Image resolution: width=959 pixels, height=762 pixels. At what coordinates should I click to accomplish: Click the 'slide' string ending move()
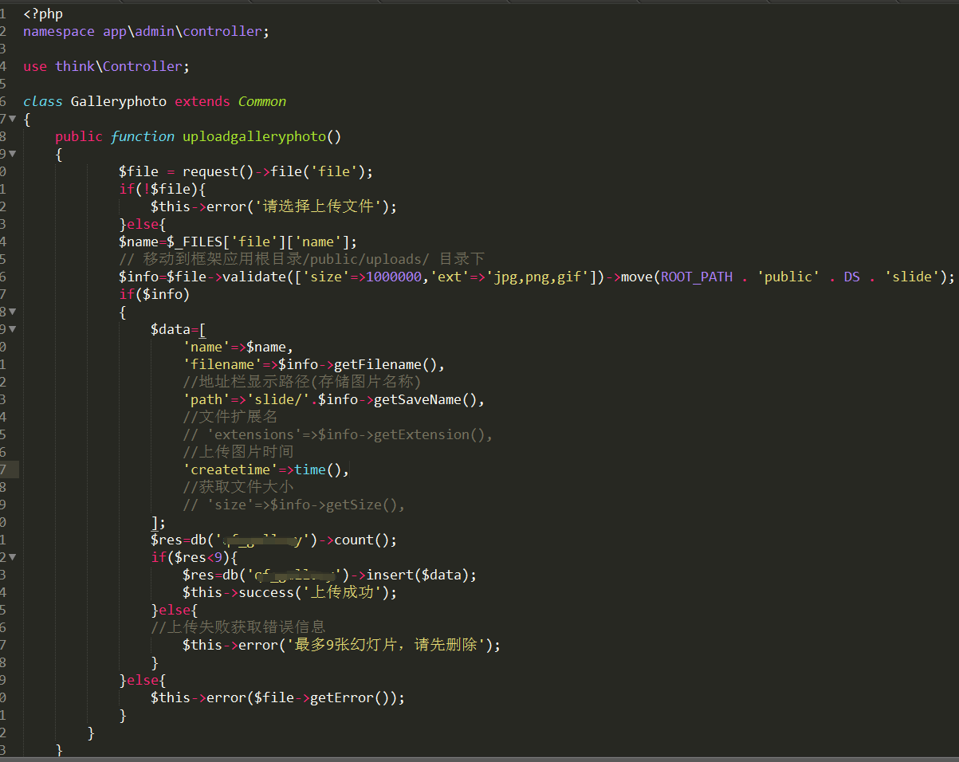(912, 277)
